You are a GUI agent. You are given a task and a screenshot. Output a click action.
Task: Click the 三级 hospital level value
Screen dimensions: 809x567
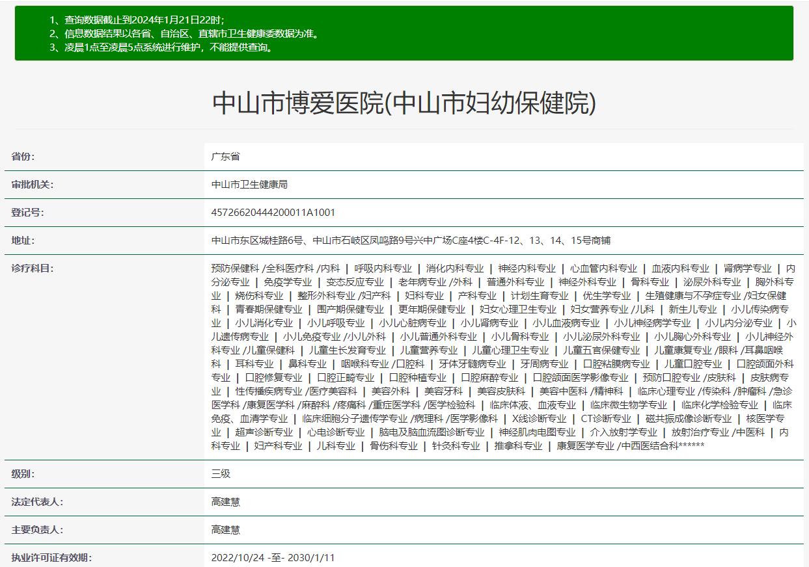(221, 474)
